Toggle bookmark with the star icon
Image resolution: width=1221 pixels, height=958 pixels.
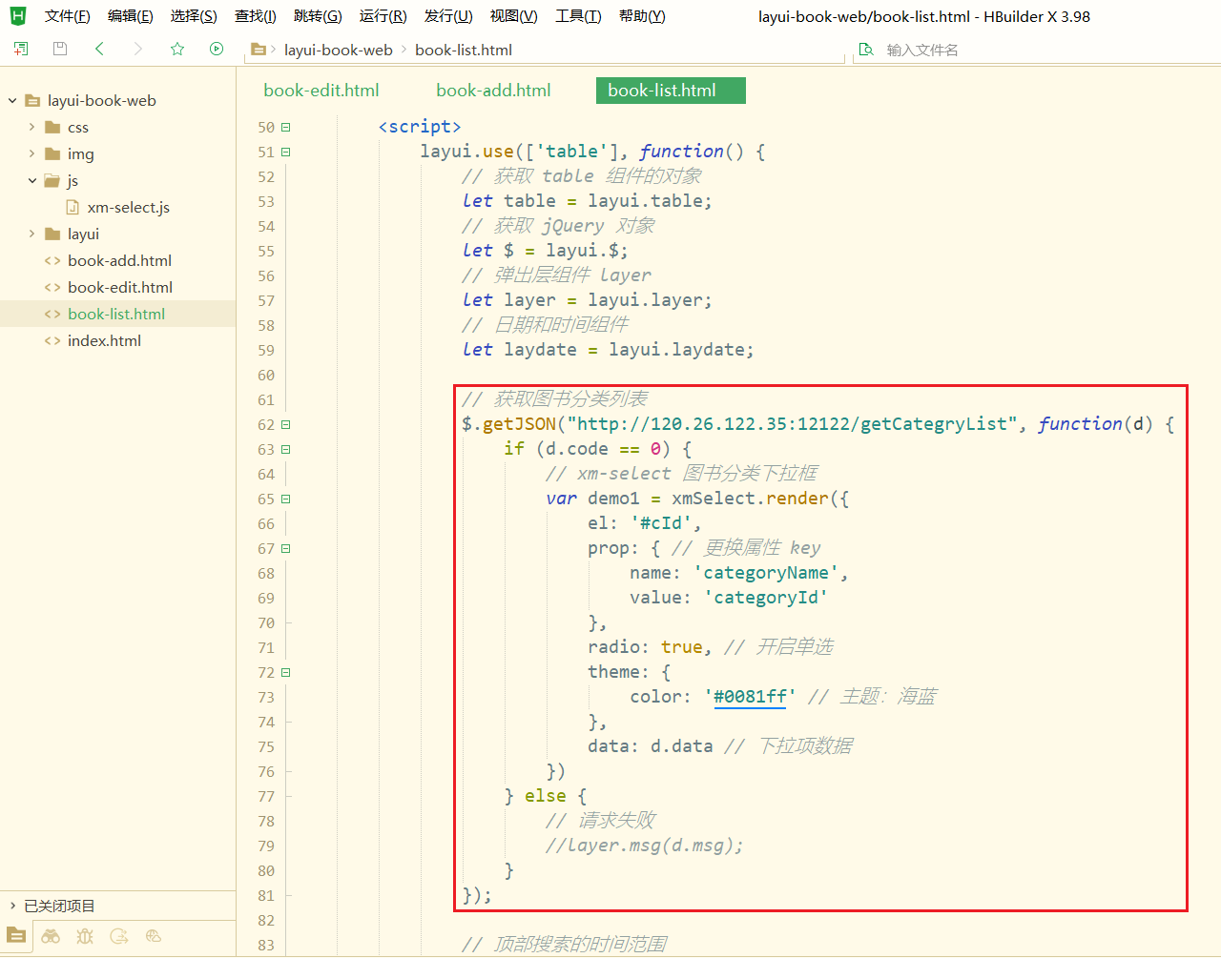177,49
